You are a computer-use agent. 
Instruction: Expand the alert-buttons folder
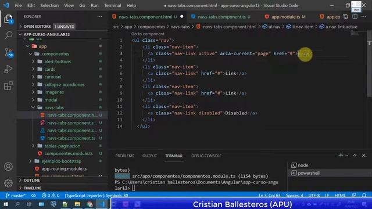33,62
